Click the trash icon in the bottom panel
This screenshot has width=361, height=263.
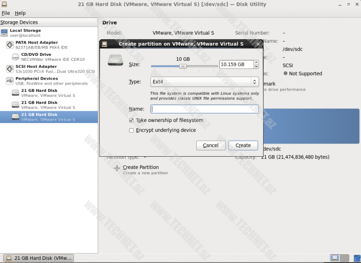point(355,258)
